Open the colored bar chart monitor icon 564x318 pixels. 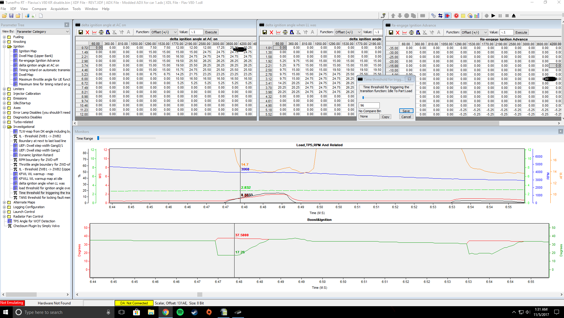477,16
